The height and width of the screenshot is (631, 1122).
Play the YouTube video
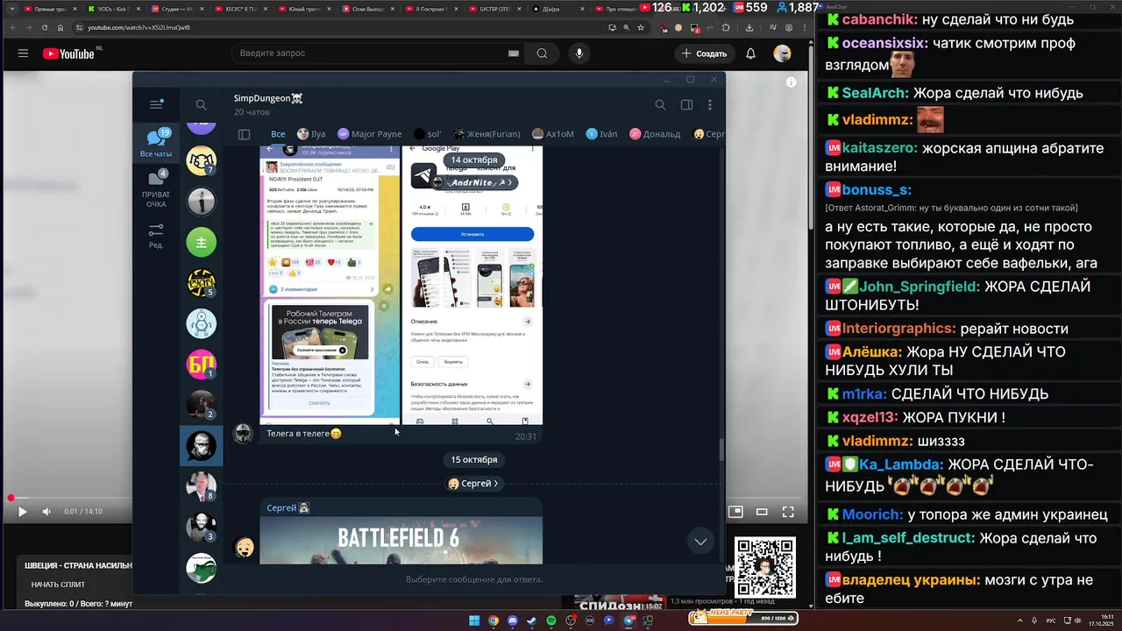pos(23,512)
